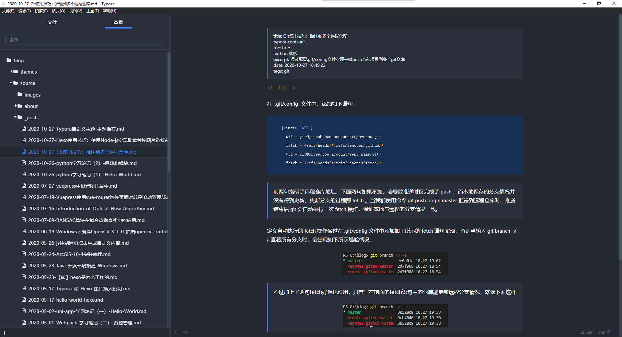This screenshot has height=337, width=622.
Task: Click the sidebar collapse arrow icon
Action: click(x=176, y=332)
